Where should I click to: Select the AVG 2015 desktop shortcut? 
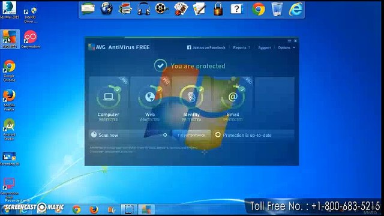[10, 39]
